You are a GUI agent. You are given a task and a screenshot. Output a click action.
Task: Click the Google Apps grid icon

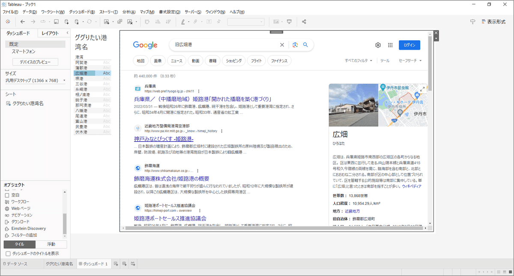pos(390,45)
